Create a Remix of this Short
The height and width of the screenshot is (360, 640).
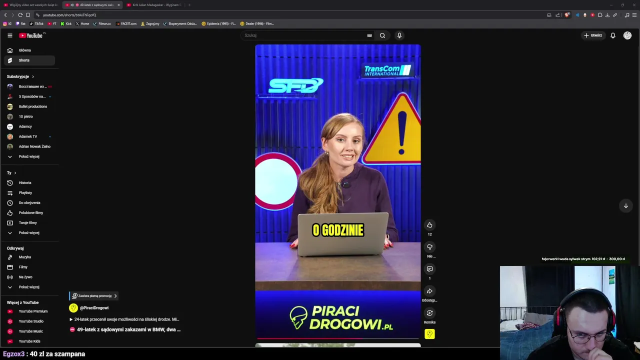pyautogui.click(x=429, y=313)
